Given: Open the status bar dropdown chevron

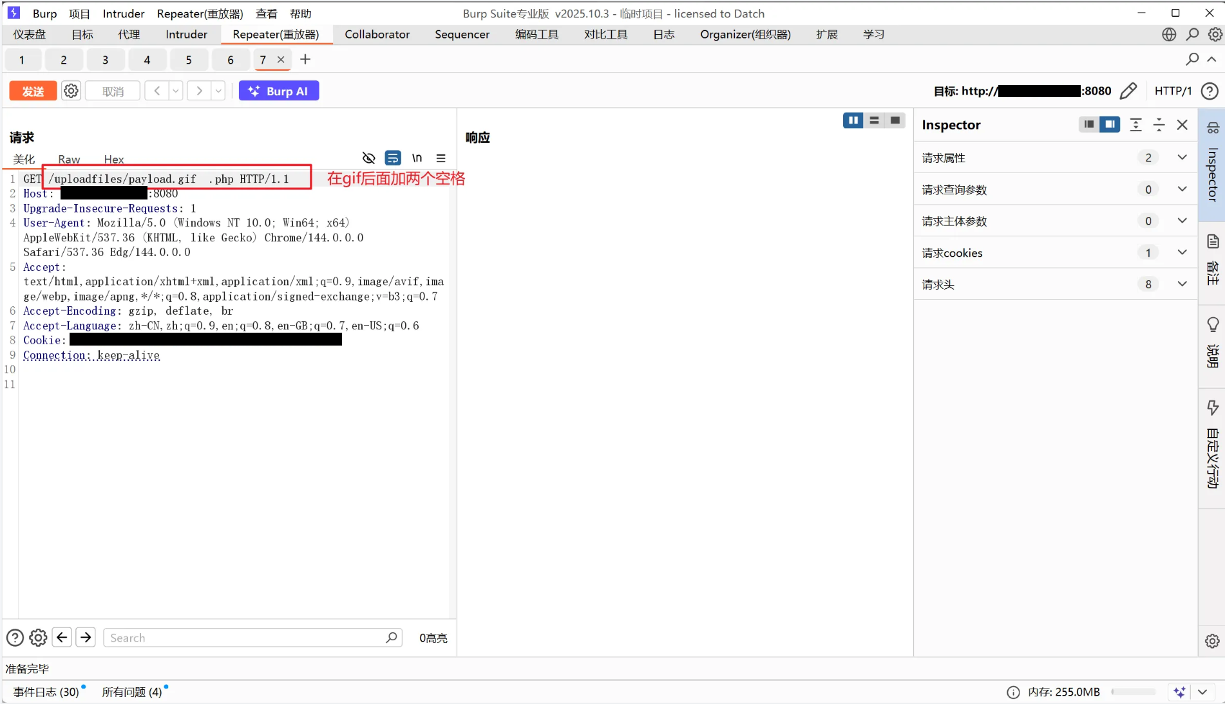Looking at the screenshot, I should click(1202, 692).
